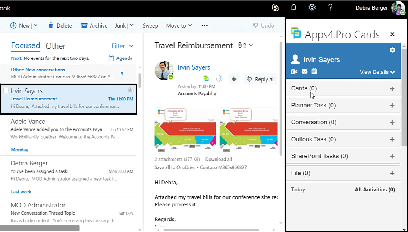The height and width of the screenshot is (232, 408).
Task: Open the notifications bell
Action: coord(294,7)
